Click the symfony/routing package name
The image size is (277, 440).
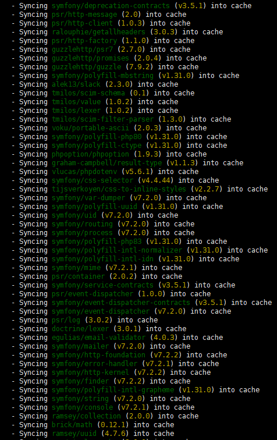(82, 224)
